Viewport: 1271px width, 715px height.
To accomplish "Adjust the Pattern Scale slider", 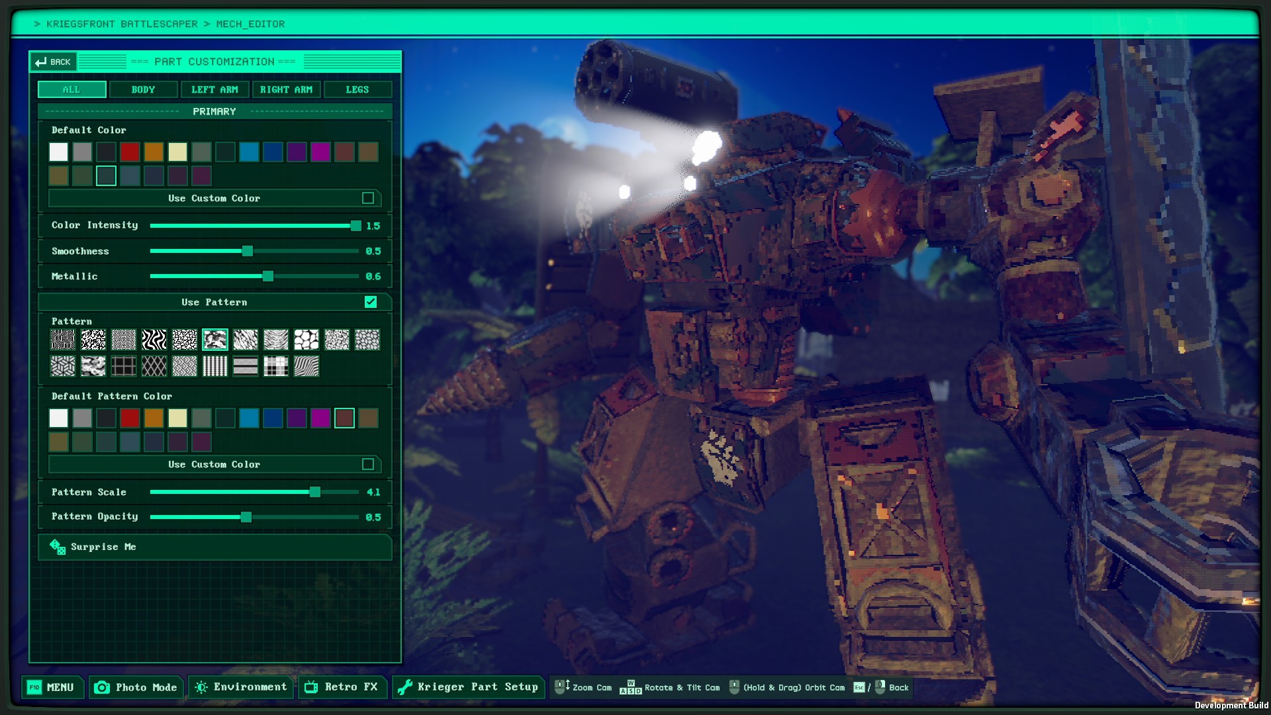I will click(x=314, y=492).
